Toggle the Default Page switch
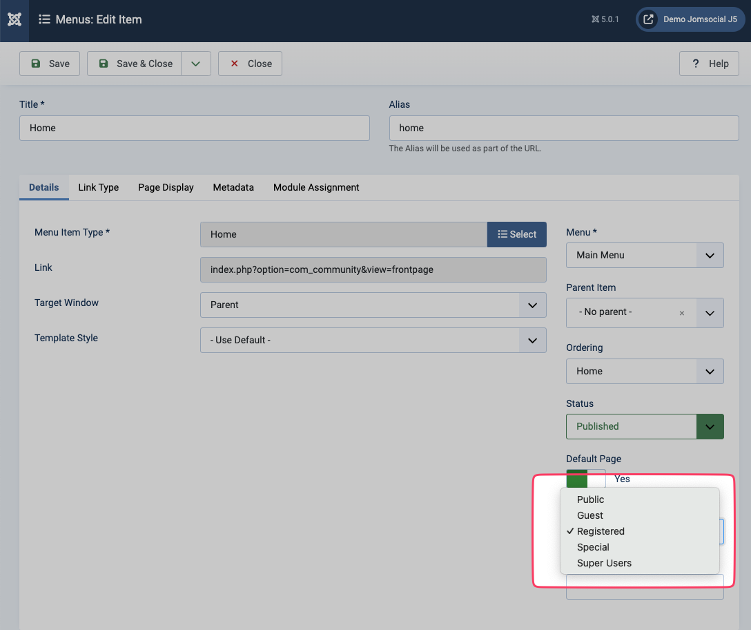This screenshot has width=751, height=630. 585,478
